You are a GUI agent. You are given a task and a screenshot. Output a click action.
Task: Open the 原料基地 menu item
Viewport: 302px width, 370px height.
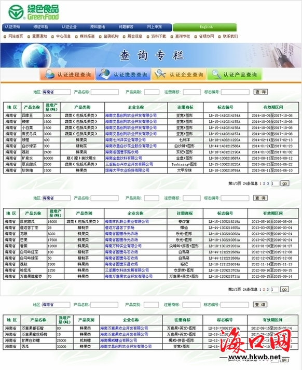98,27
